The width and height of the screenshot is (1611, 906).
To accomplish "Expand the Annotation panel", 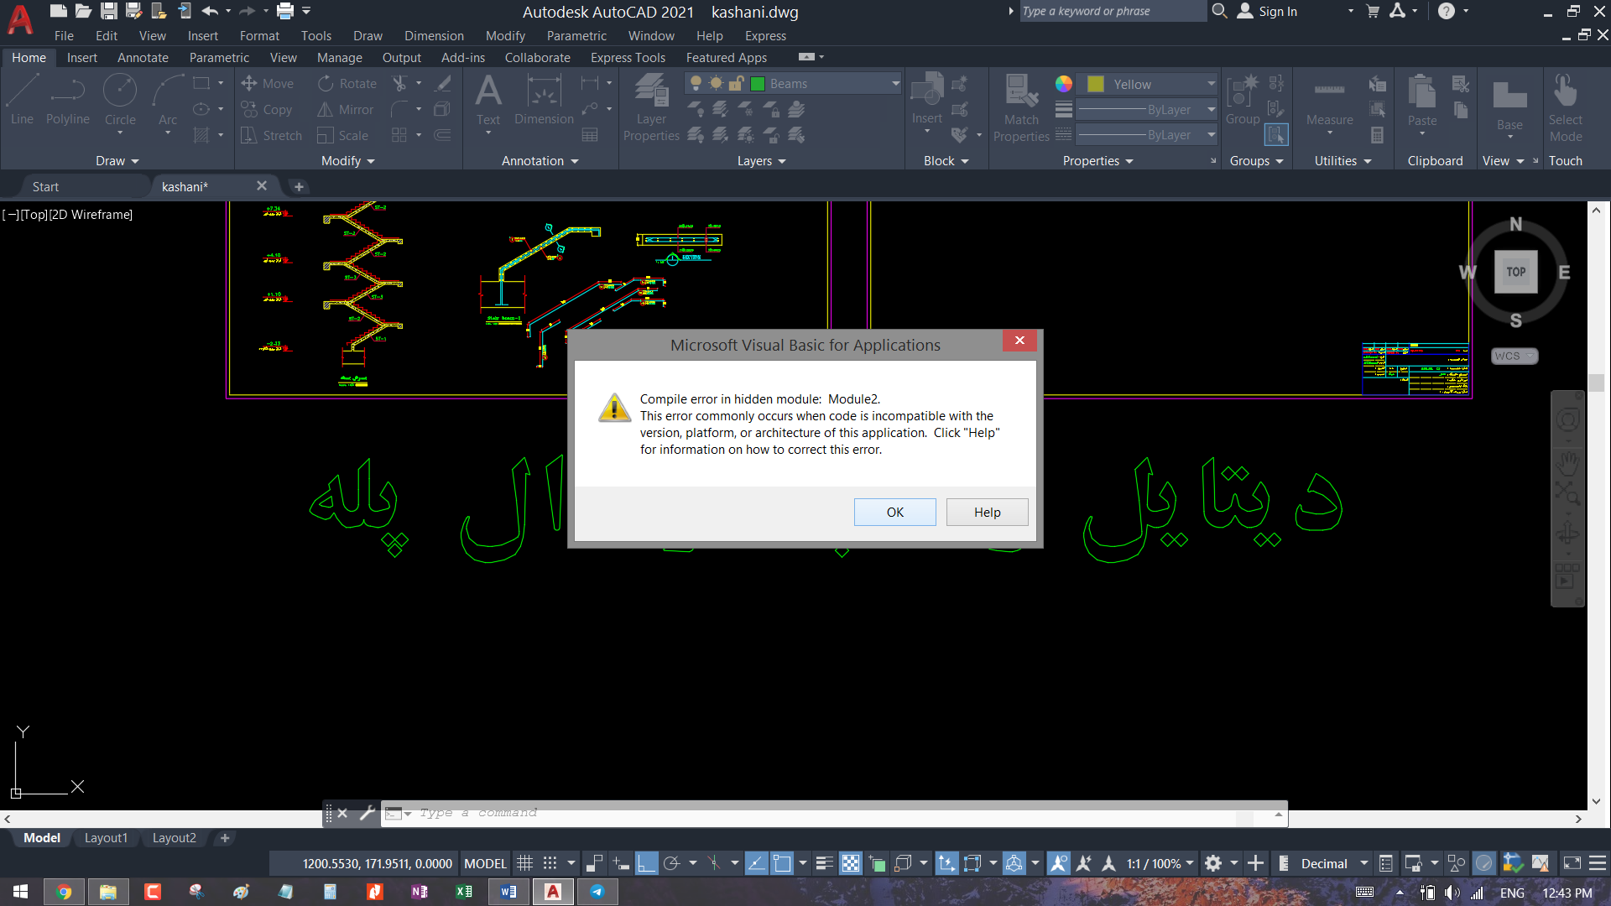I will click(540, 160).
